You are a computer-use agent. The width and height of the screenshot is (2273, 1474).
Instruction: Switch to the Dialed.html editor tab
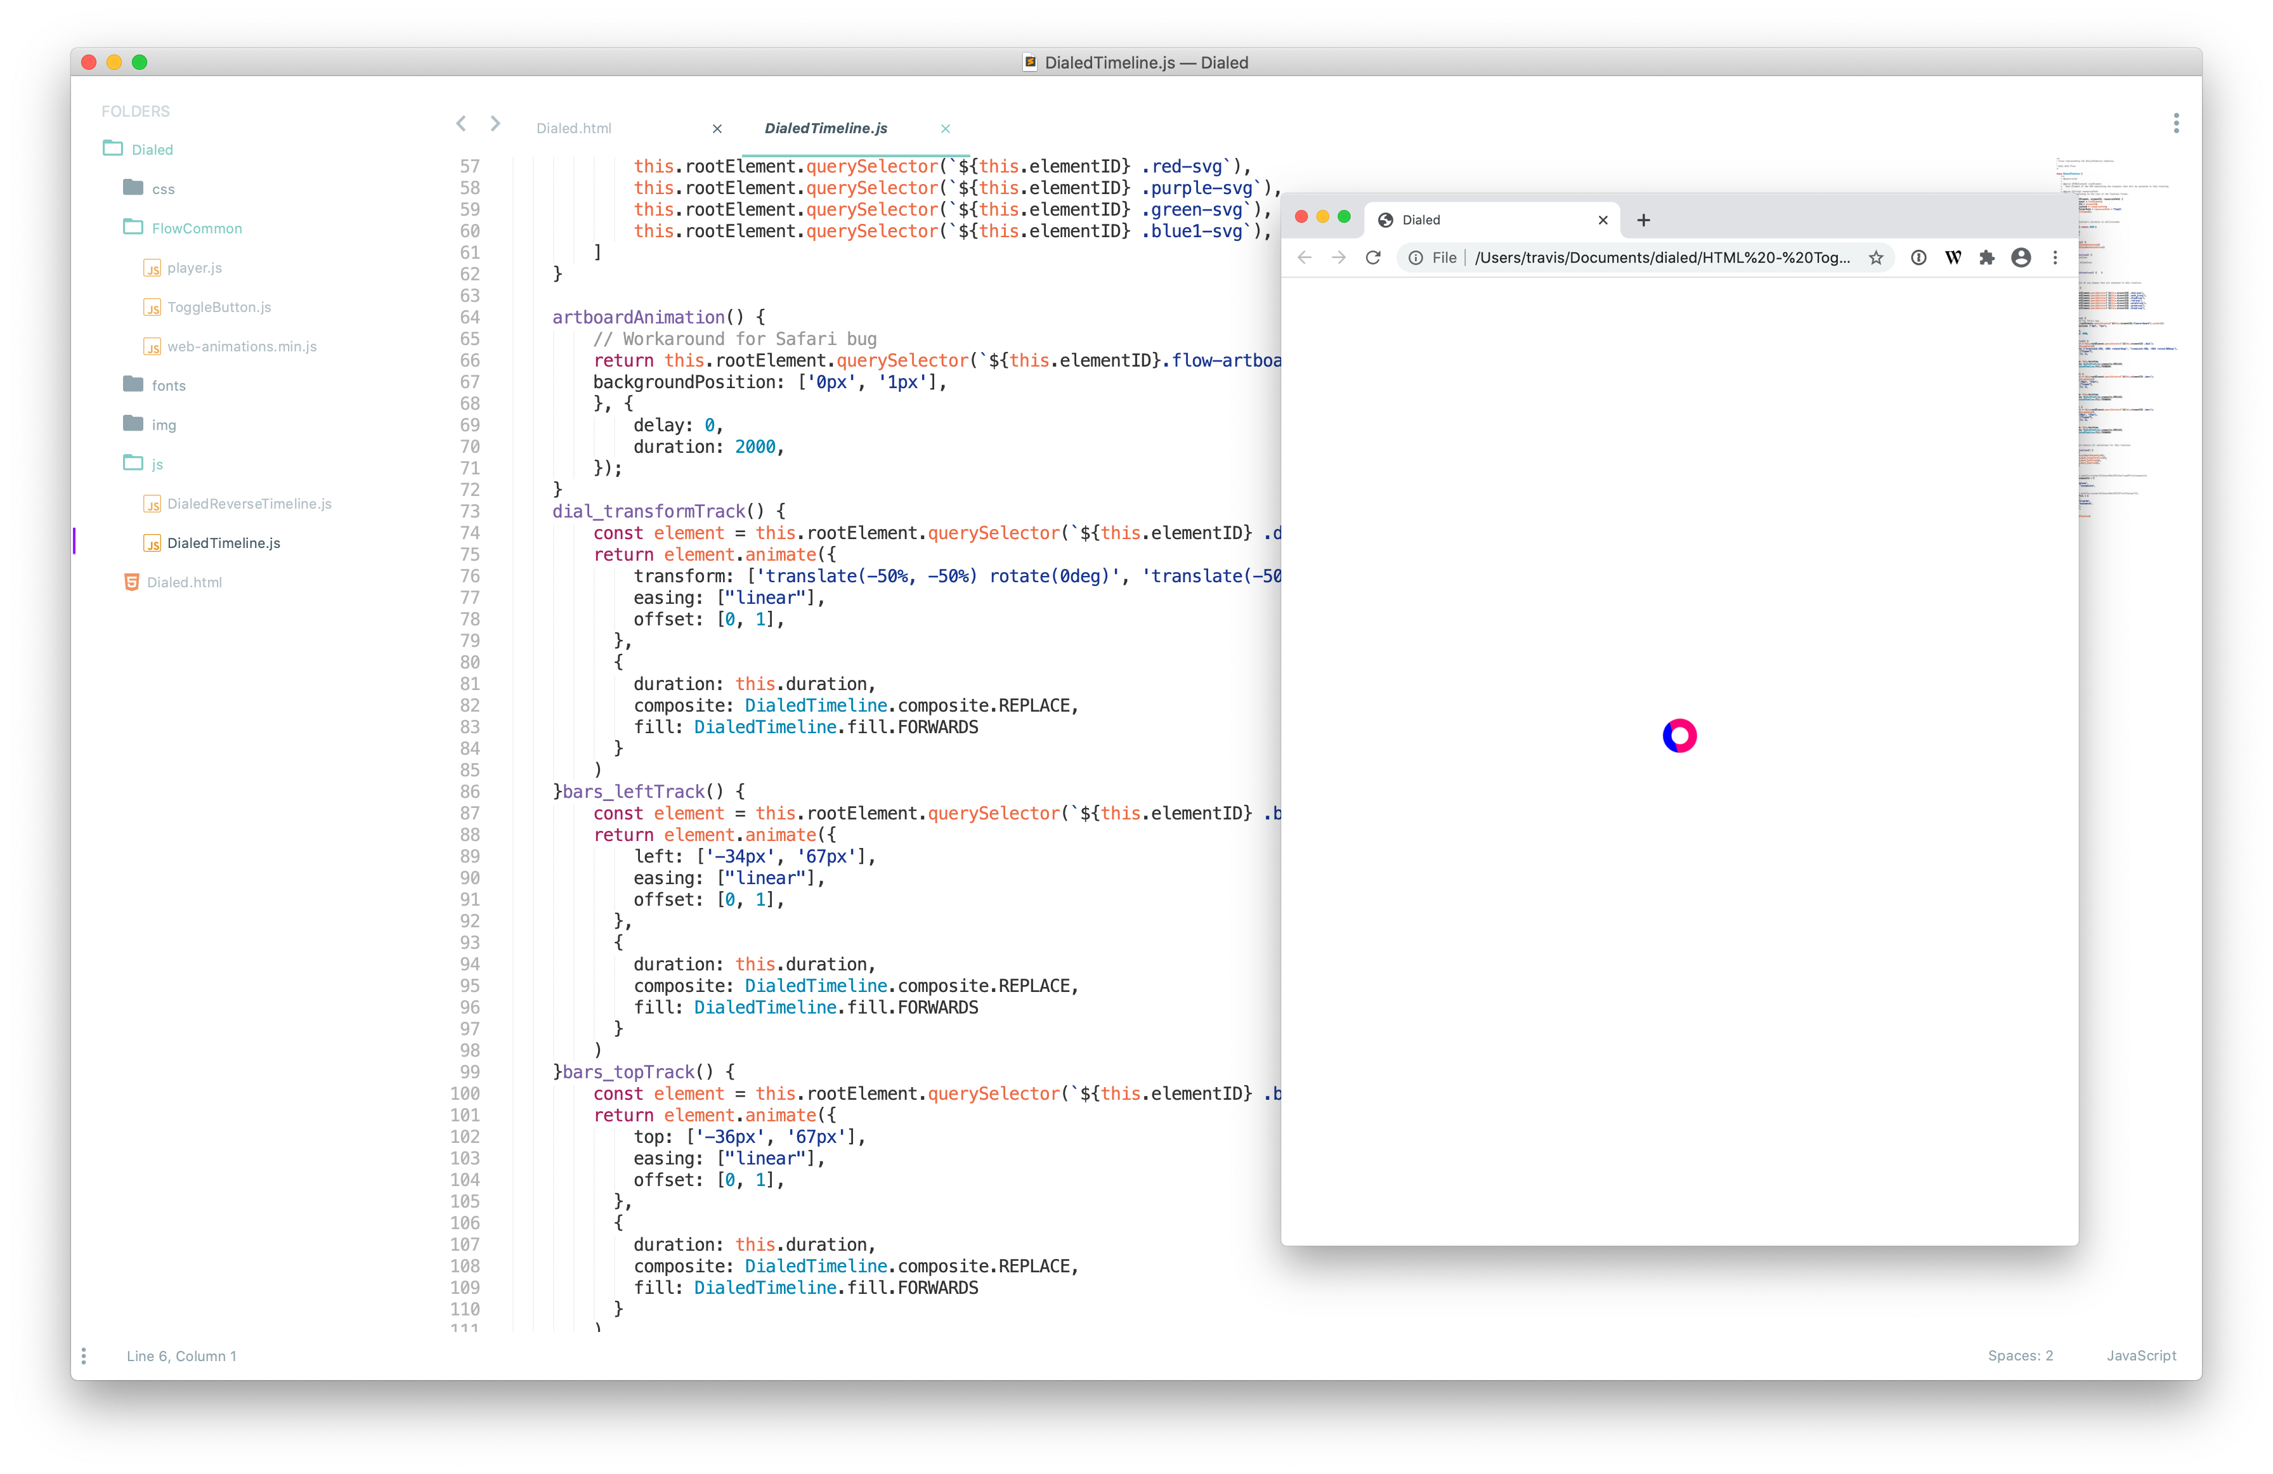(x=574, y=128)
